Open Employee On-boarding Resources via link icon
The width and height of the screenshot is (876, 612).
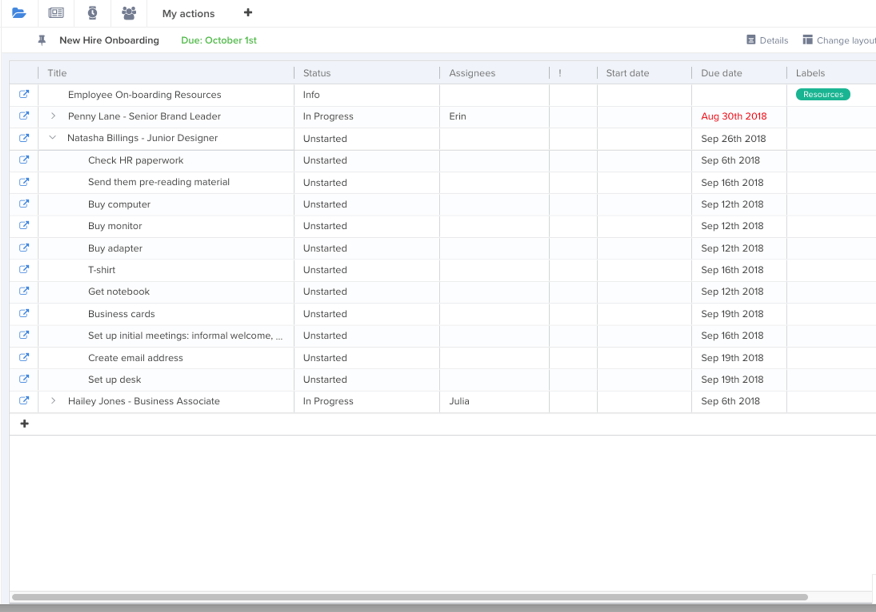[x=24, y=94]
